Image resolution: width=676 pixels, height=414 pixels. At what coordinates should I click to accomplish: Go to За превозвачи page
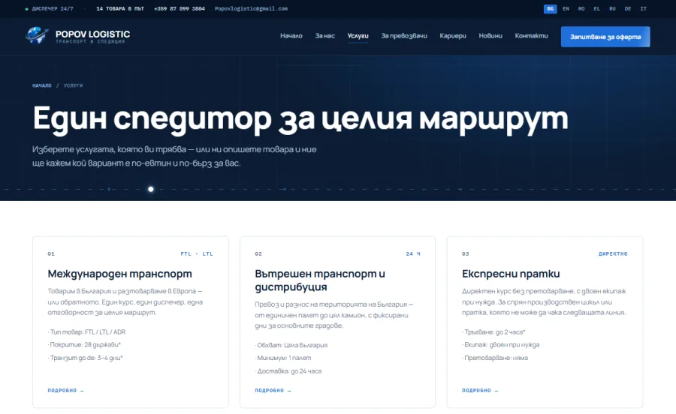404,36
